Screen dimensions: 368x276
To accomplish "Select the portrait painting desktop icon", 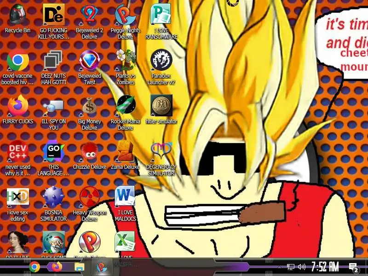I will pyautogui.click(x=18, y=242).
